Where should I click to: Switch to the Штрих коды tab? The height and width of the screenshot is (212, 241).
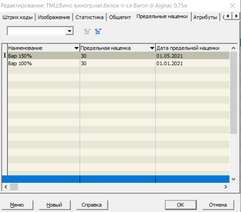(x=18, y=17)
